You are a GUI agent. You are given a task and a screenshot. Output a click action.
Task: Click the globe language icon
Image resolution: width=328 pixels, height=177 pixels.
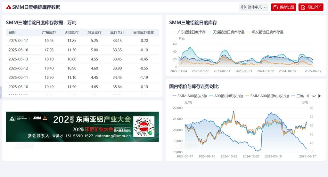point(243,7)
